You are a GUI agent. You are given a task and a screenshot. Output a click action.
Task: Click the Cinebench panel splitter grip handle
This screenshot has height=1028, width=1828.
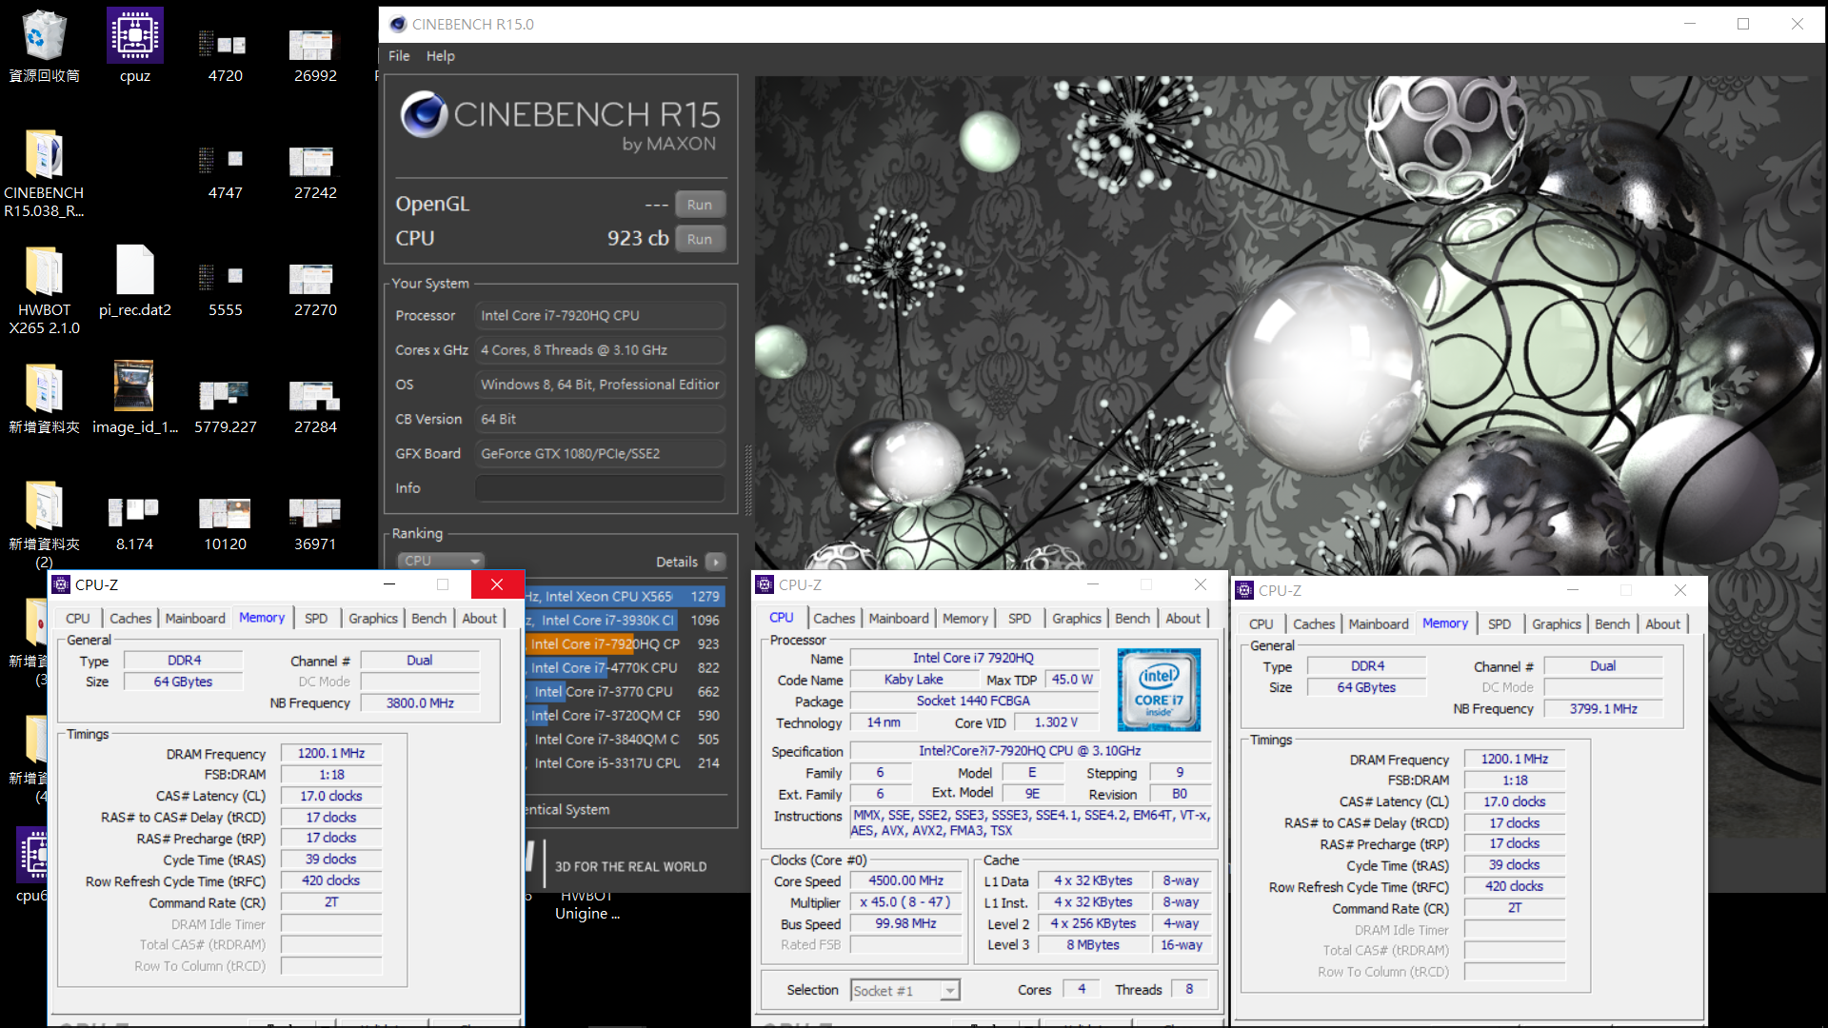click(x=747, y=481)
